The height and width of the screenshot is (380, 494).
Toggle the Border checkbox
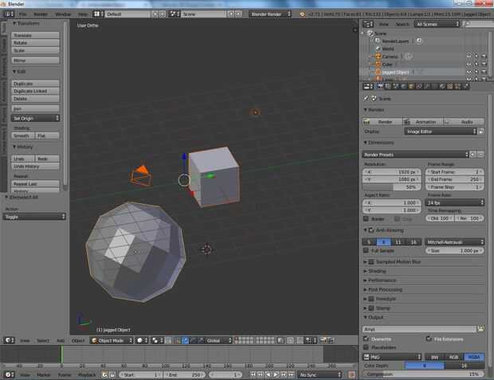[366, 218]
